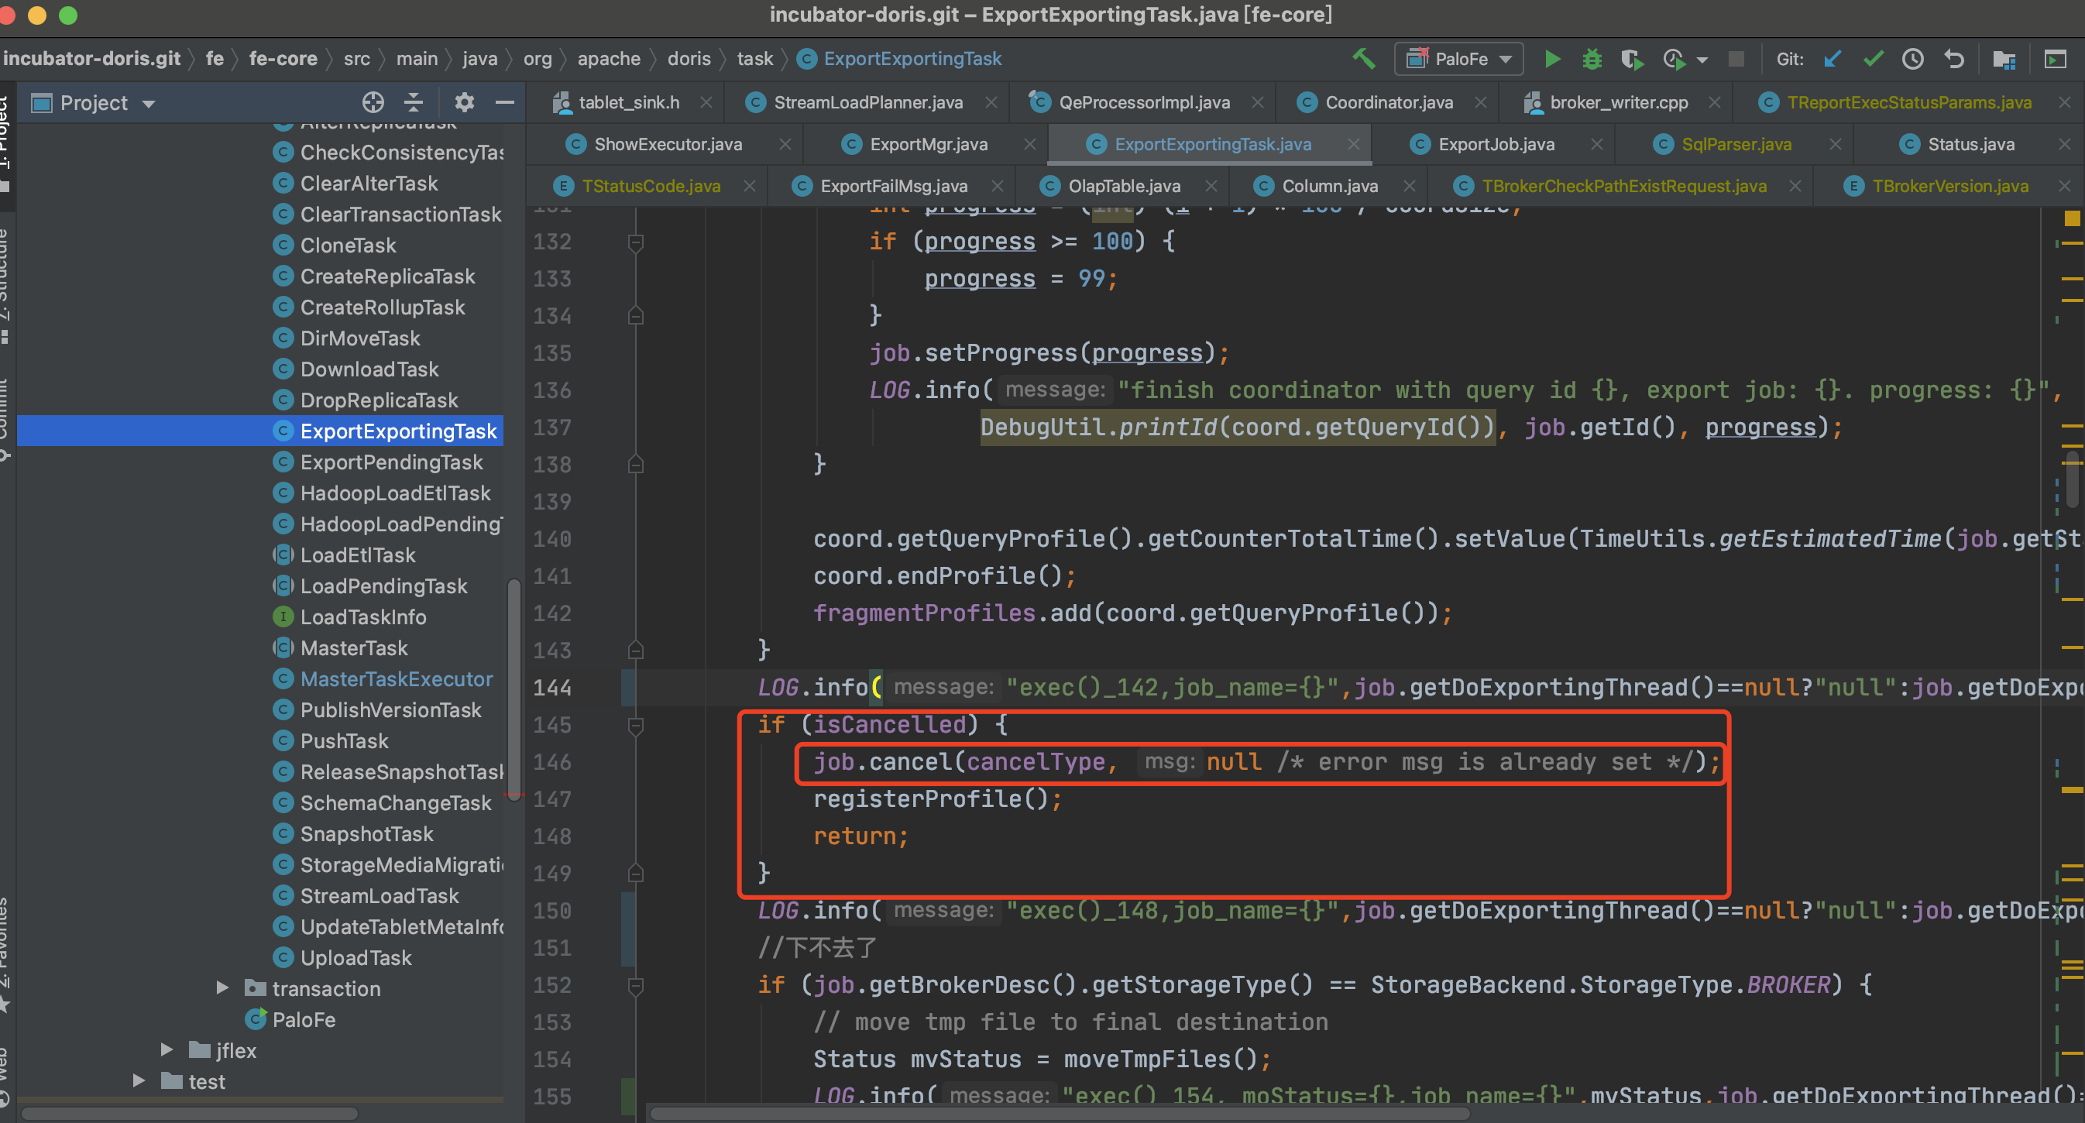Fold the block starting at line 152
This screenshot has height=1123, width=2085.
click(635, 985)
